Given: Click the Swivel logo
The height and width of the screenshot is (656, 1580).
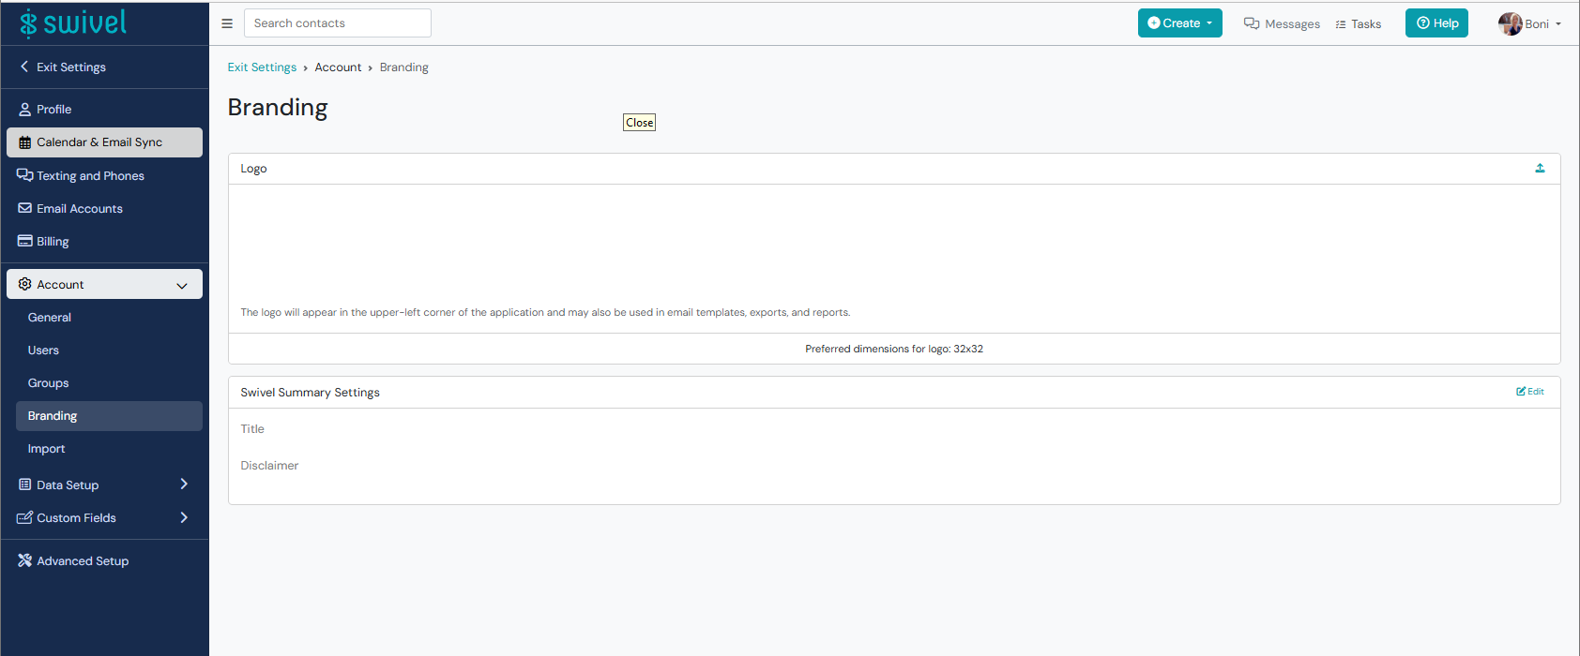Looking at the screenshot, I should (73, 22).
